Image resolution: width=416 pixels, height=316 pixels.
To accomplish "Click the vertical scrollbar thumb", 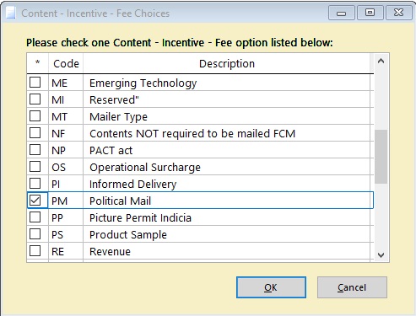I will click(x=381, y=157).
